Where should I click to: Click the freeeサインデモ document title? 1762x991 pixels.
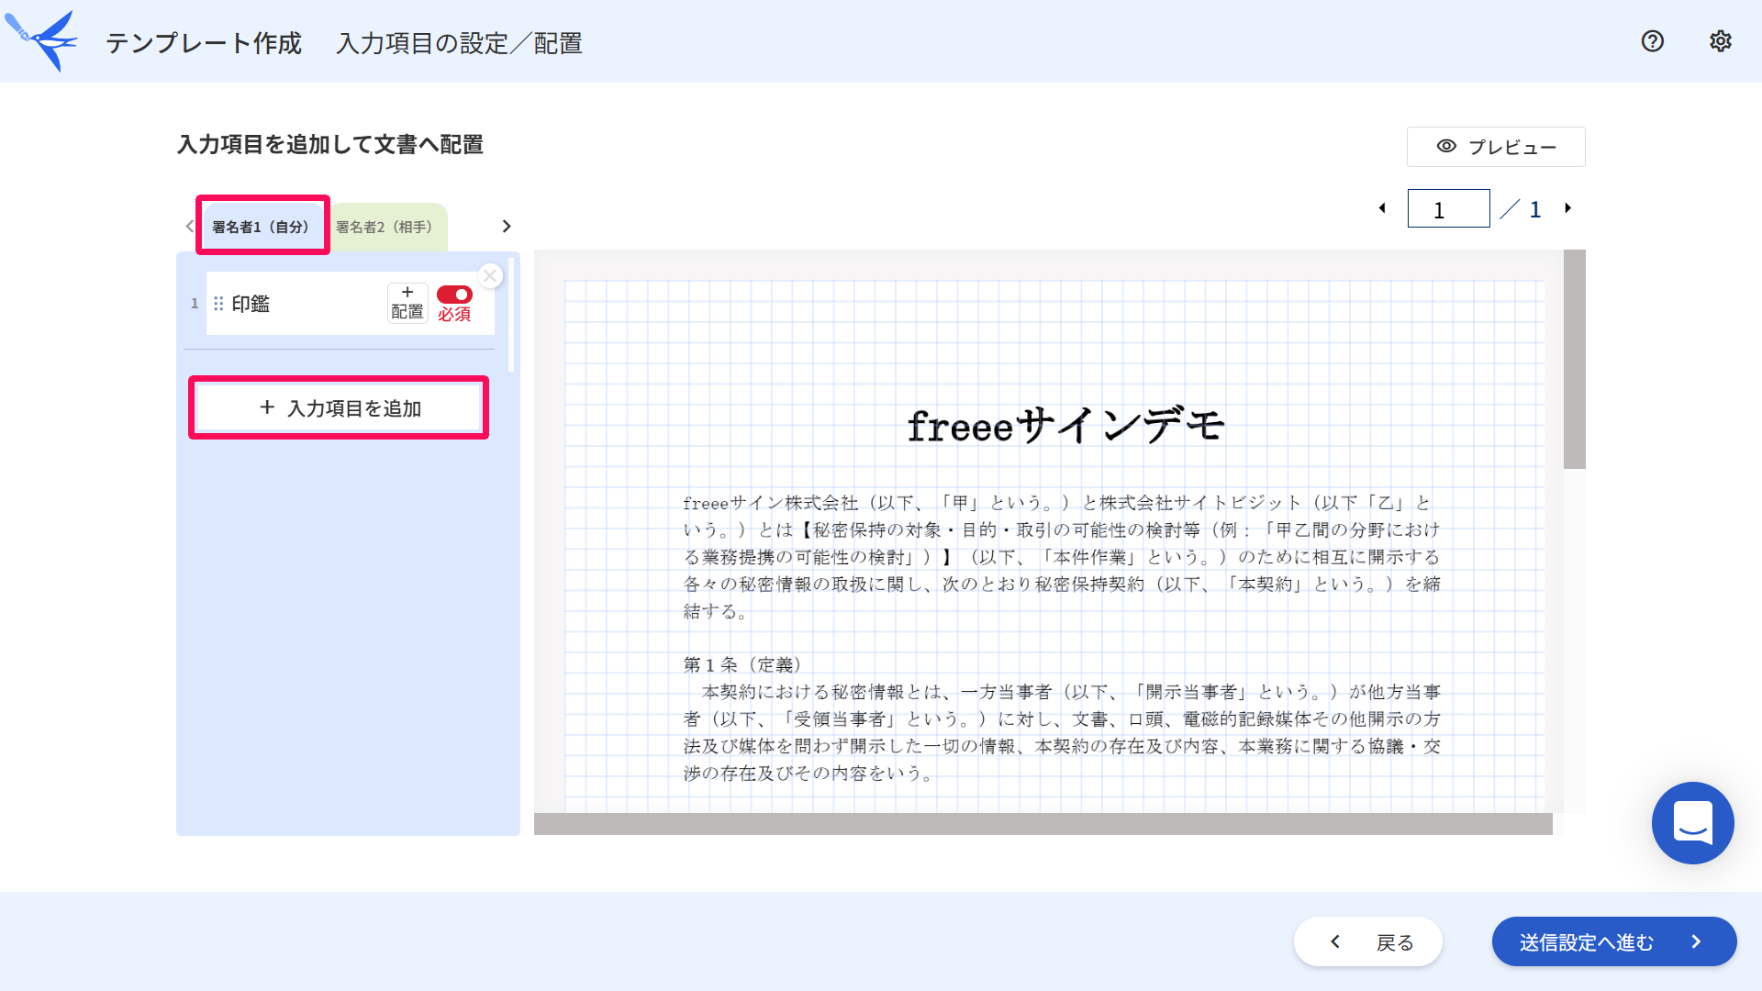point(1065,426)
